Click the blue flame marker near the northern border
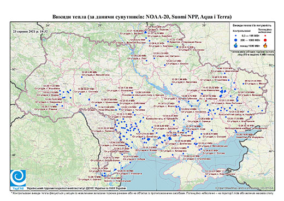284x201 pixels. 145,32
